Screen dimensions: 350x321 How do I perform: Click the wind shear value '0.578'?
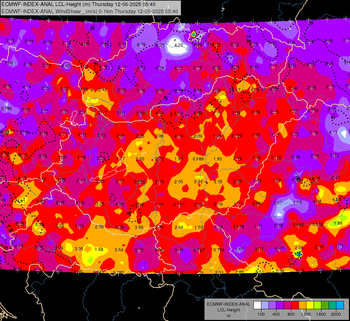coord(238,226)
